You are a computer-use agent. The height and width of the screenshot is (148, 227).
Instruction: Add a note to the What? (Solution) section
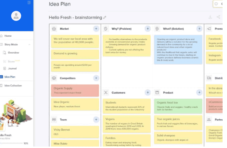click(199, 29)
